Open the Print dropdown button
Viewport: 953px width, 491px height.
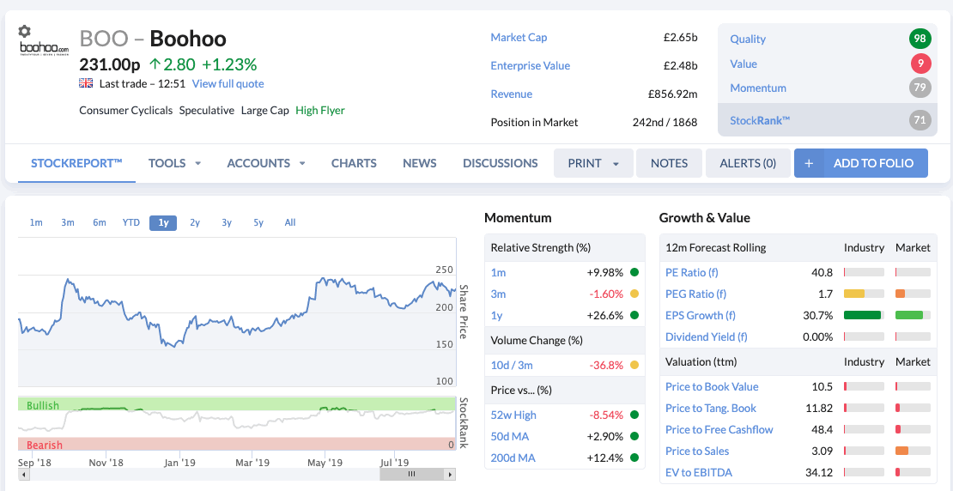pos(593,163)
